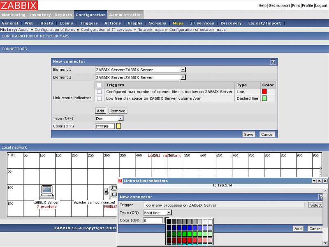The image size is (329, 247).
Task: Click the down-arrow button in popup titlebar
Action: (x=314, y=181)
